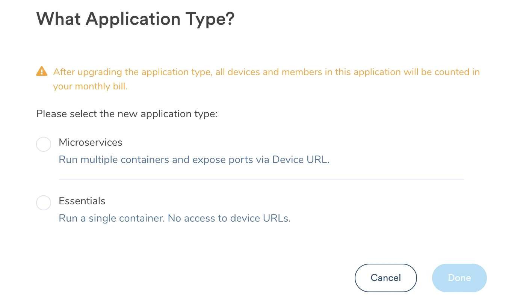Click the 'Run a single container' description text
Viewport: 523px width, 299px height.
pos(175,218)
